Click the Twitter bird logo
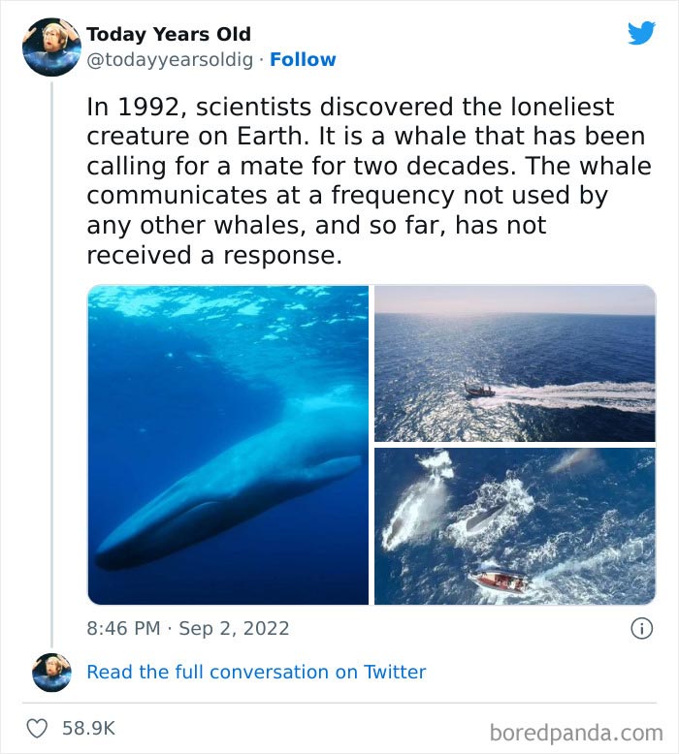Screen dimensions: 679x754 pyautogui.click(x=641, y=34)
